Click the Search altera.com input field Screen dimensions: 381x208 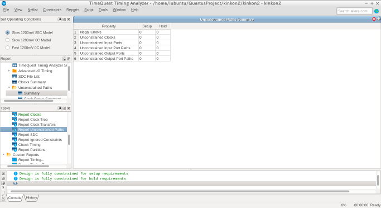[x=355, y=11]
